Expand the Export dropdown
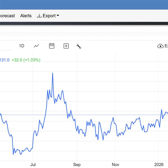This screenshot has height=168, width=168. 48,16
